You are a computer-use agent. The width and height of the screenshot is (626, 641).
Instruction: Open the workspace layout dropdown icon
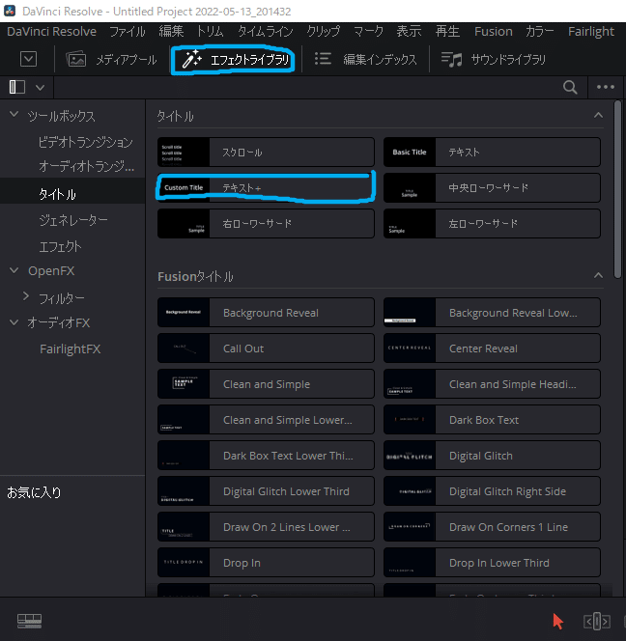(28, 59)
